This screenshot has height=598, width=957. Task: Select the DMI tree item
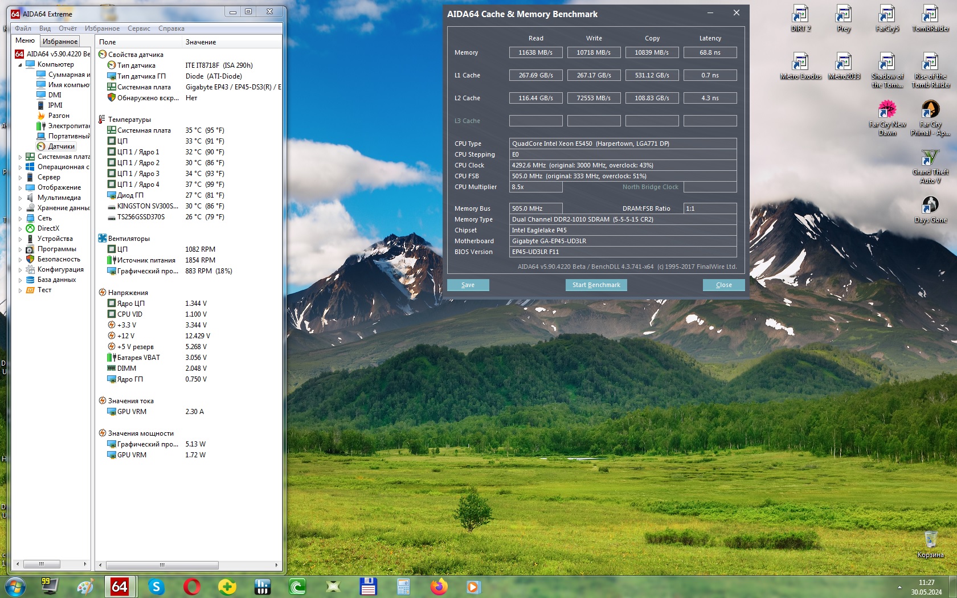pos(55,95)
